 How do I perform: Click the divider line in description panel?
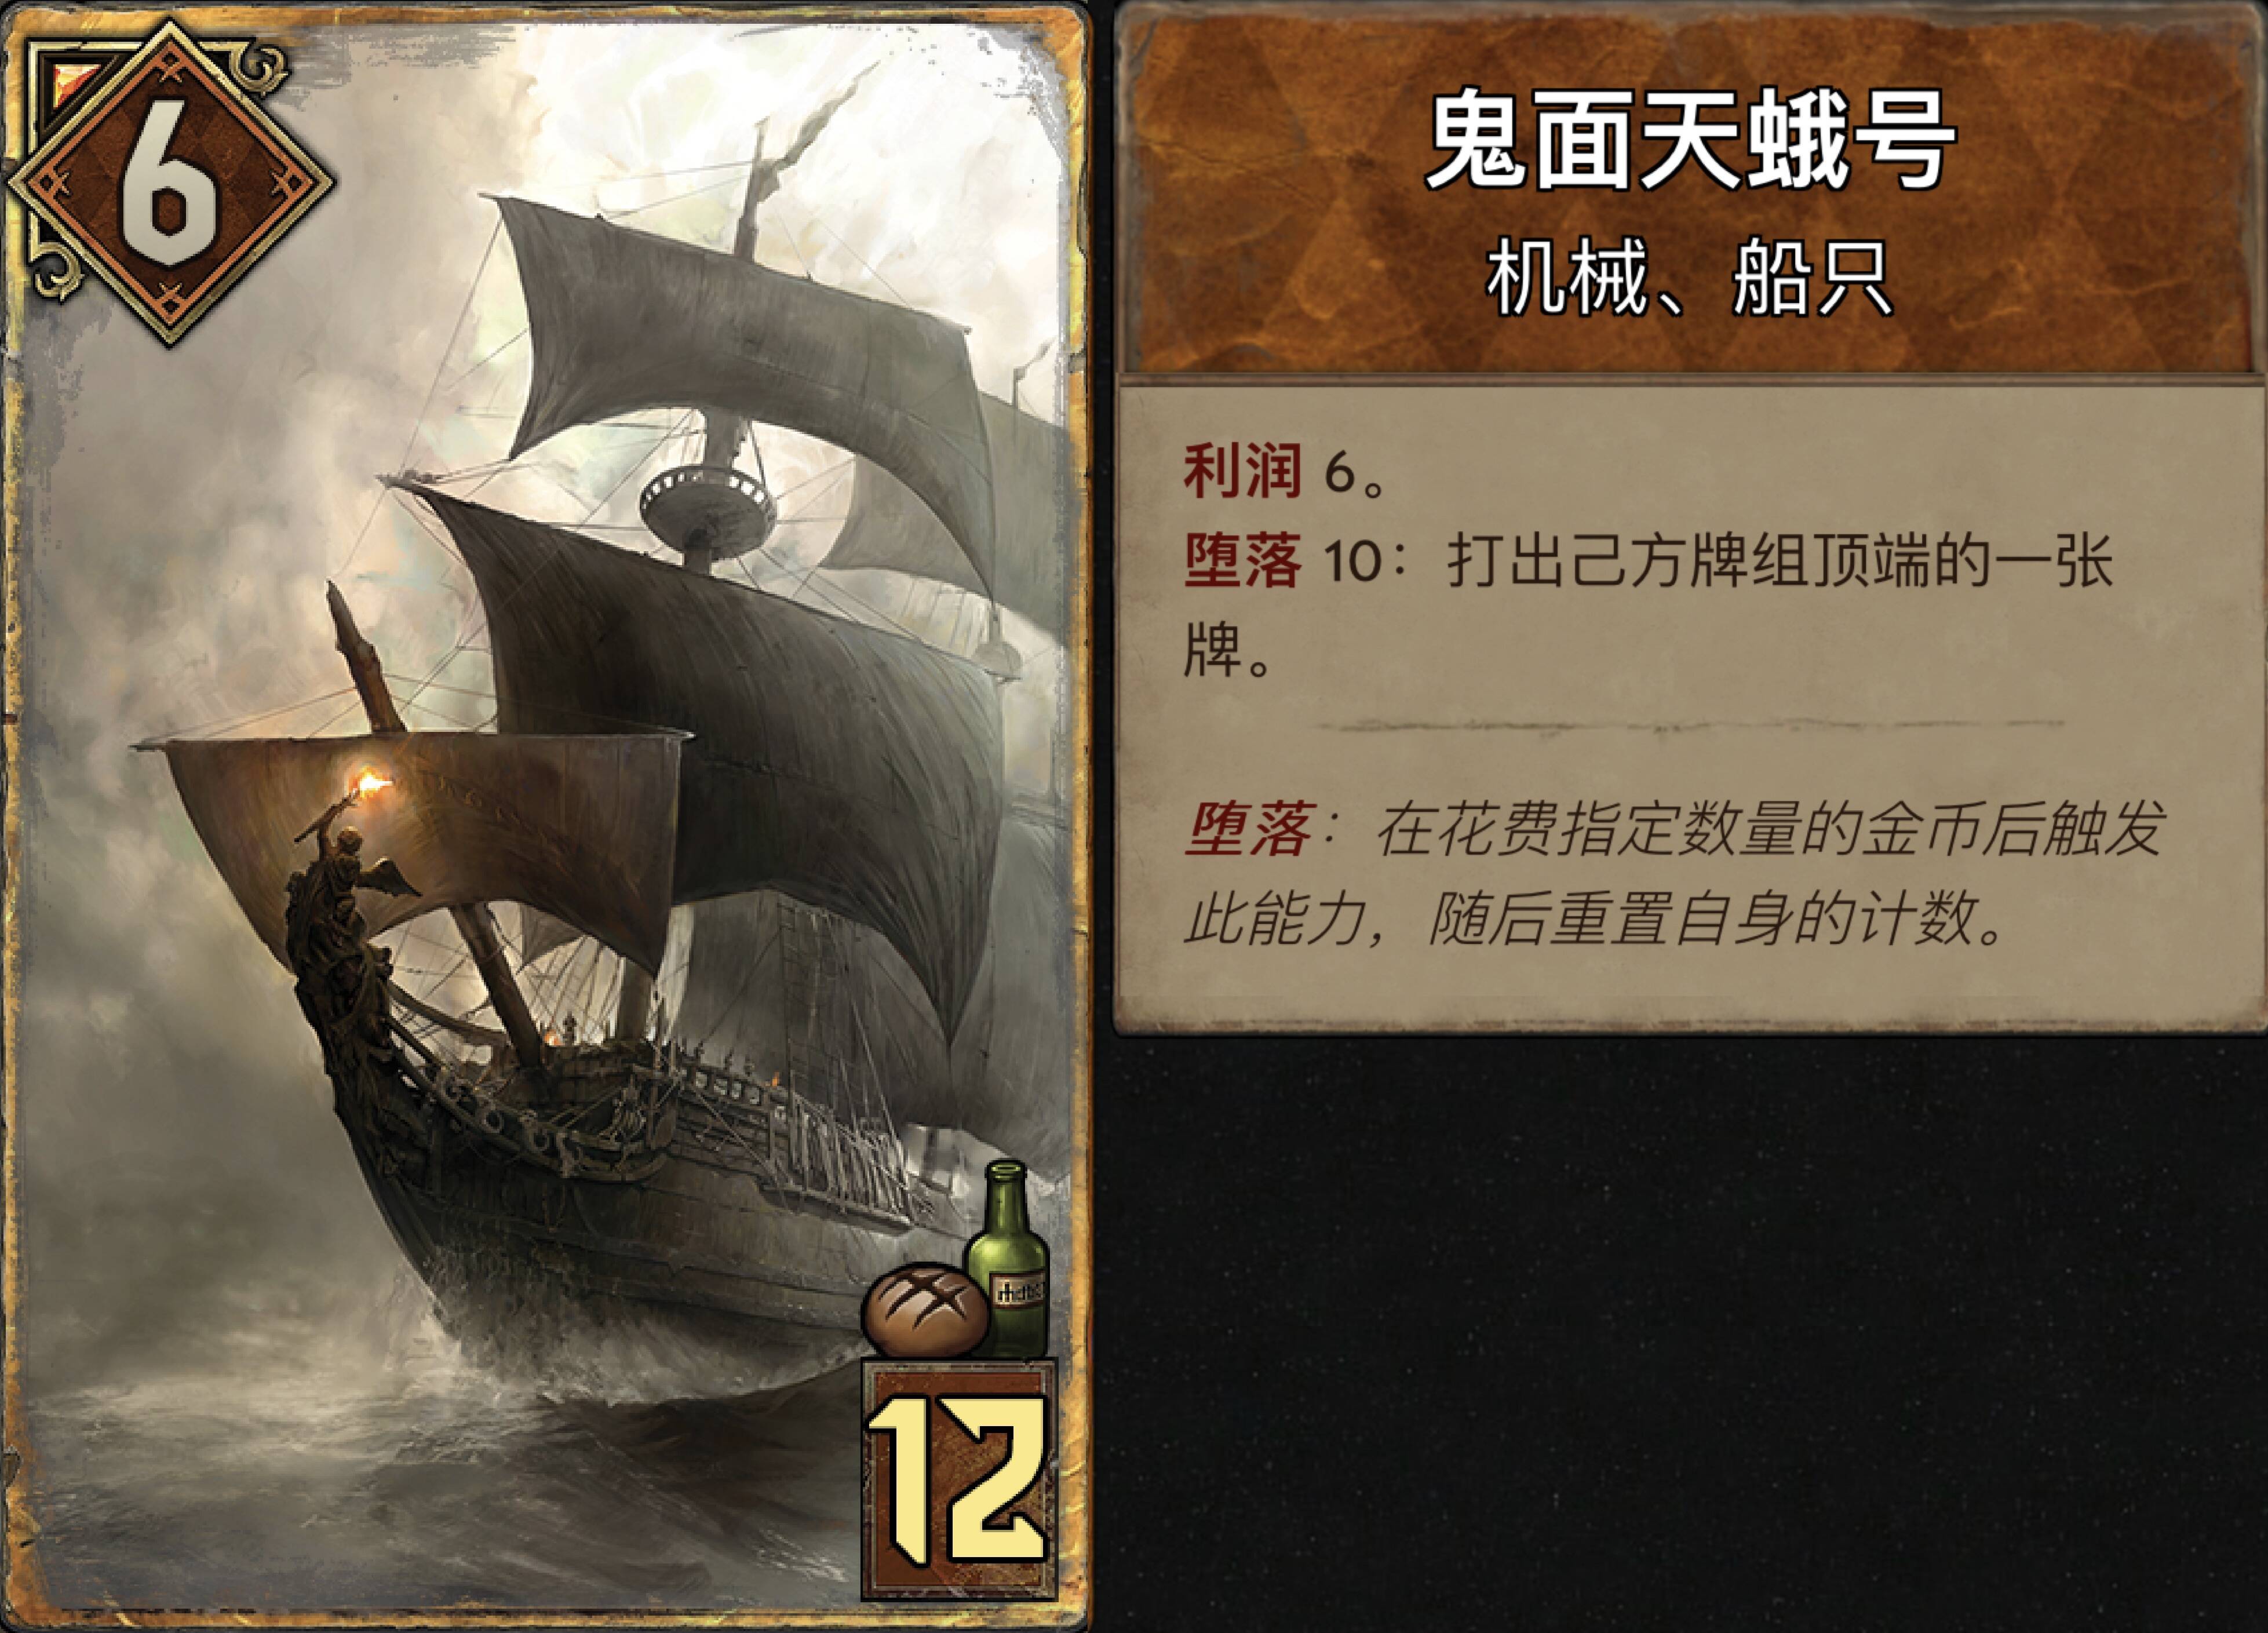(1689, 725)
